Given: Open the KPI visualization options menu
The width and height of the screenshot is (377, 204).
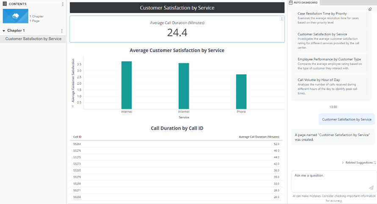Looking at the screenshot, I should [282, 19].
